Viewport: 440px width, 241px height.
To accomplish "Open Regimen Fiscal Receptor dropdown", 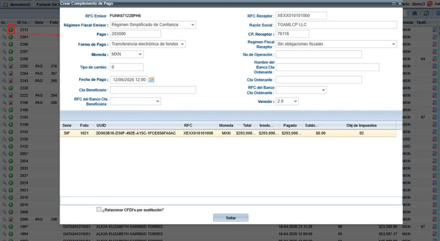I will pos(336,44).
